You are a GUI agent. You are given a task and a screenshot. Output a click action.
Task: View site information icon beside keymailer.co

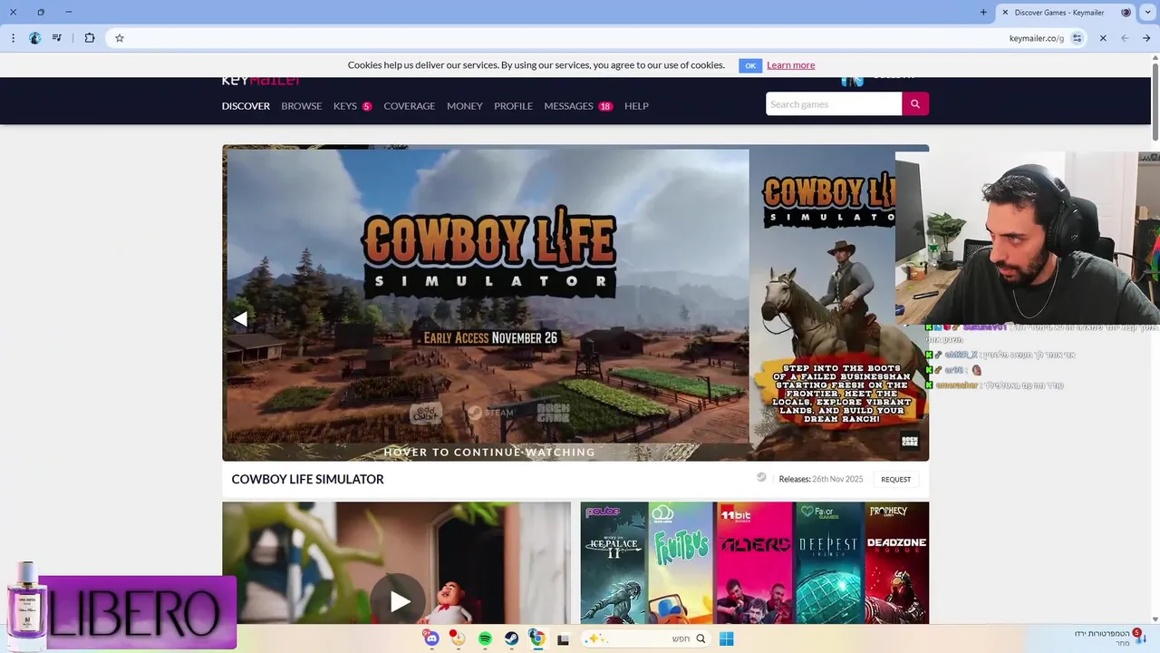click(1077, 38)
